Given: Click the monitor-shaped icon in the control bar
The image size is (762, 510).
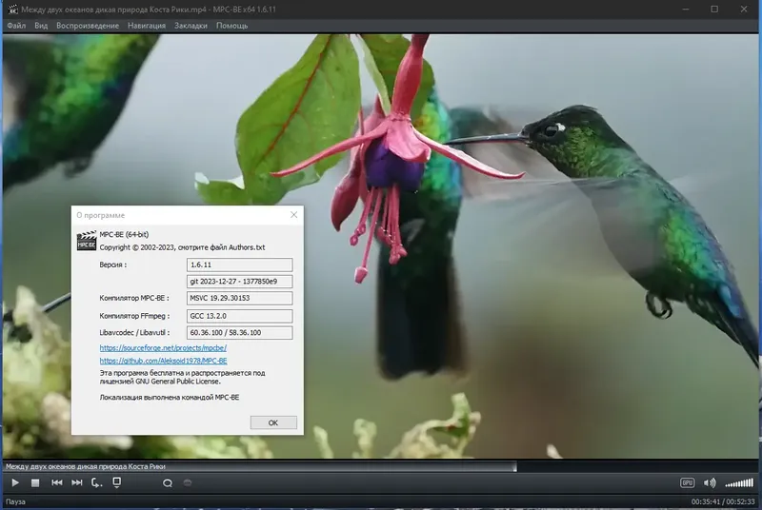Looking at the screenshot, I should tap(117, 481).
